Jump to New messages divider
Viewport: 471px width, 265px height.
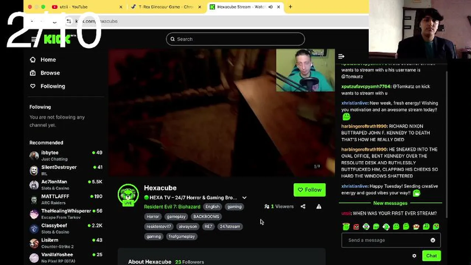(390, 203)
